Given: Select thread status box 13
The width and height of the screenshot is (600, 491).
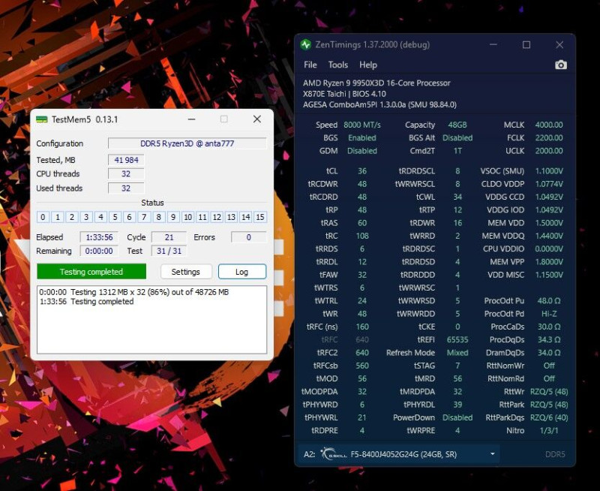Looking at the screenshot, I should 231,217.
